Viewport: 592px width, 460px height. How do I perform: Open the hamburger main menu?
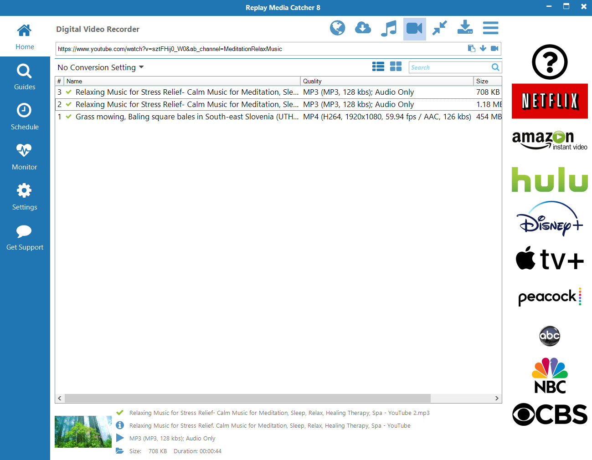[491, 28]
